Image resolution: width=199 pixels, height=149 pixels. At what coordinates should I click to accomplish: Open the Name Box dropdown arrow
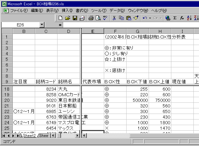42,25
